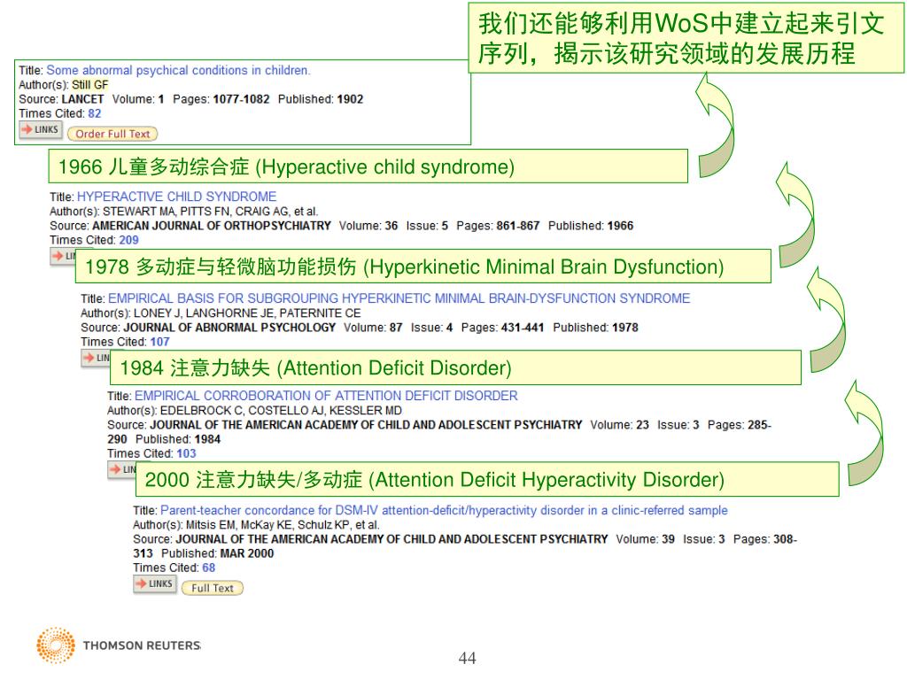Open the EMPIRICAL BASIS FOR SUBGROUPING HYPERKINETIC title link
Screen dimensions: 907x680
coord(399,298)
